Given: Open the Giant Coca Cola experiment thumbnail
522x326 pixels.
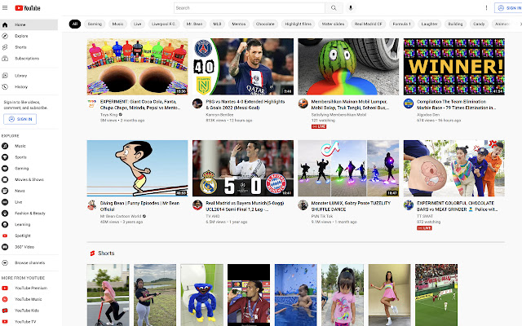Looking at the screenshot, I should pos(138,67).
